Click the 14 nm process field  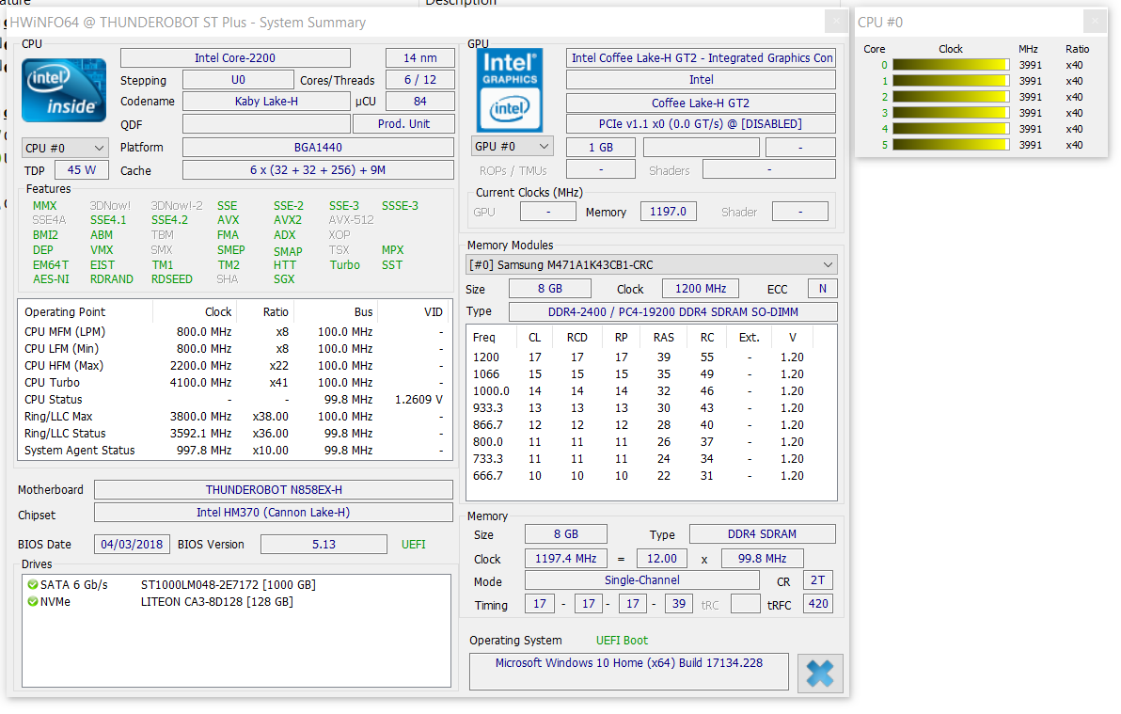click(x=419, y=58)
